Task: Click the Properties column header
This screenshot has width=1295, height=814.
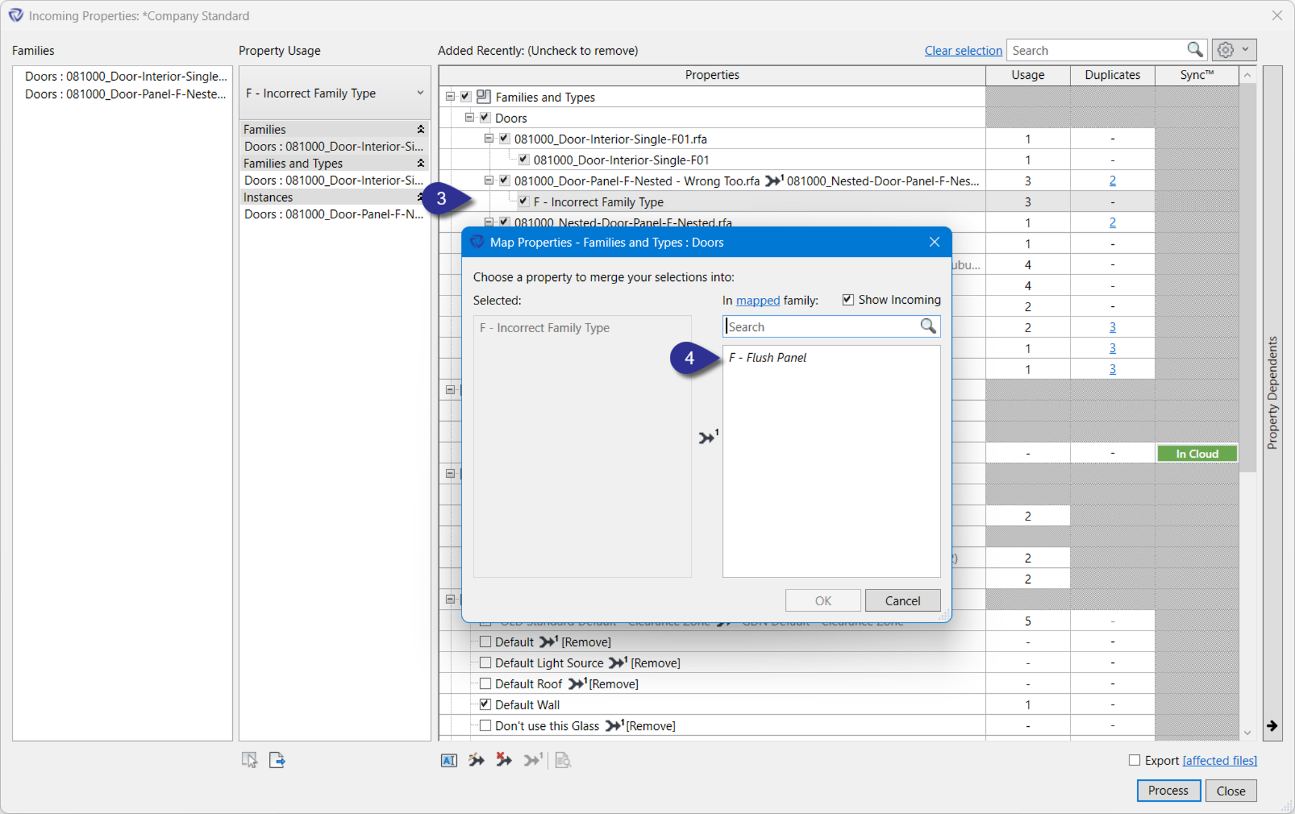Action: click(x=712, y=75)
